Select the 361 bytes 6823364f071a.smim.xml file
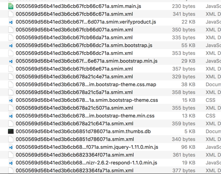The width and height of the screenshot is (221, 174). tap(110, 155)
